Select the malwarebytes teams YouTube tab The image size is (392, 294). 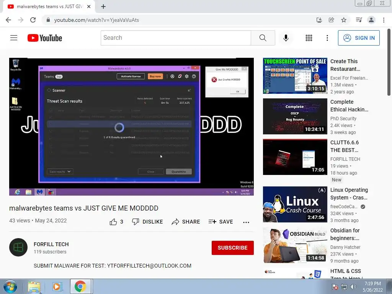[x=49, y=7]
